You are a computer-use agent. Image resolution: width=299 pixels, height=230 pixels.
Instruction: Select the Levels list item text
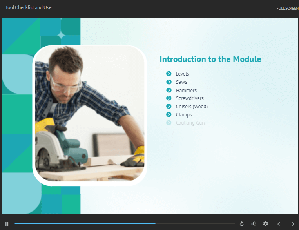[x=182, y=74]
